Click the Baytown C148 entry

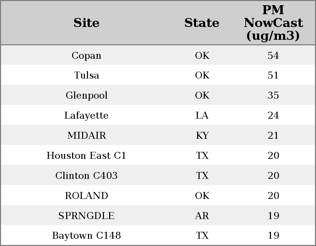pyautogui.click(x=86, y=236)
